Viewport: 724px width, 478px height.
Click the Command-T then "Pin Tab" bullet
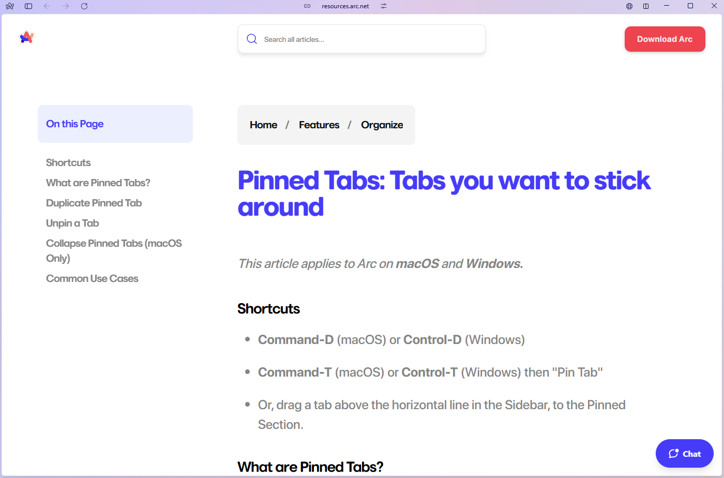(x=430, y=372)
